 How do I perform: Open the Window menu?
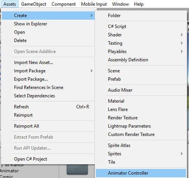tap(120, 4)
